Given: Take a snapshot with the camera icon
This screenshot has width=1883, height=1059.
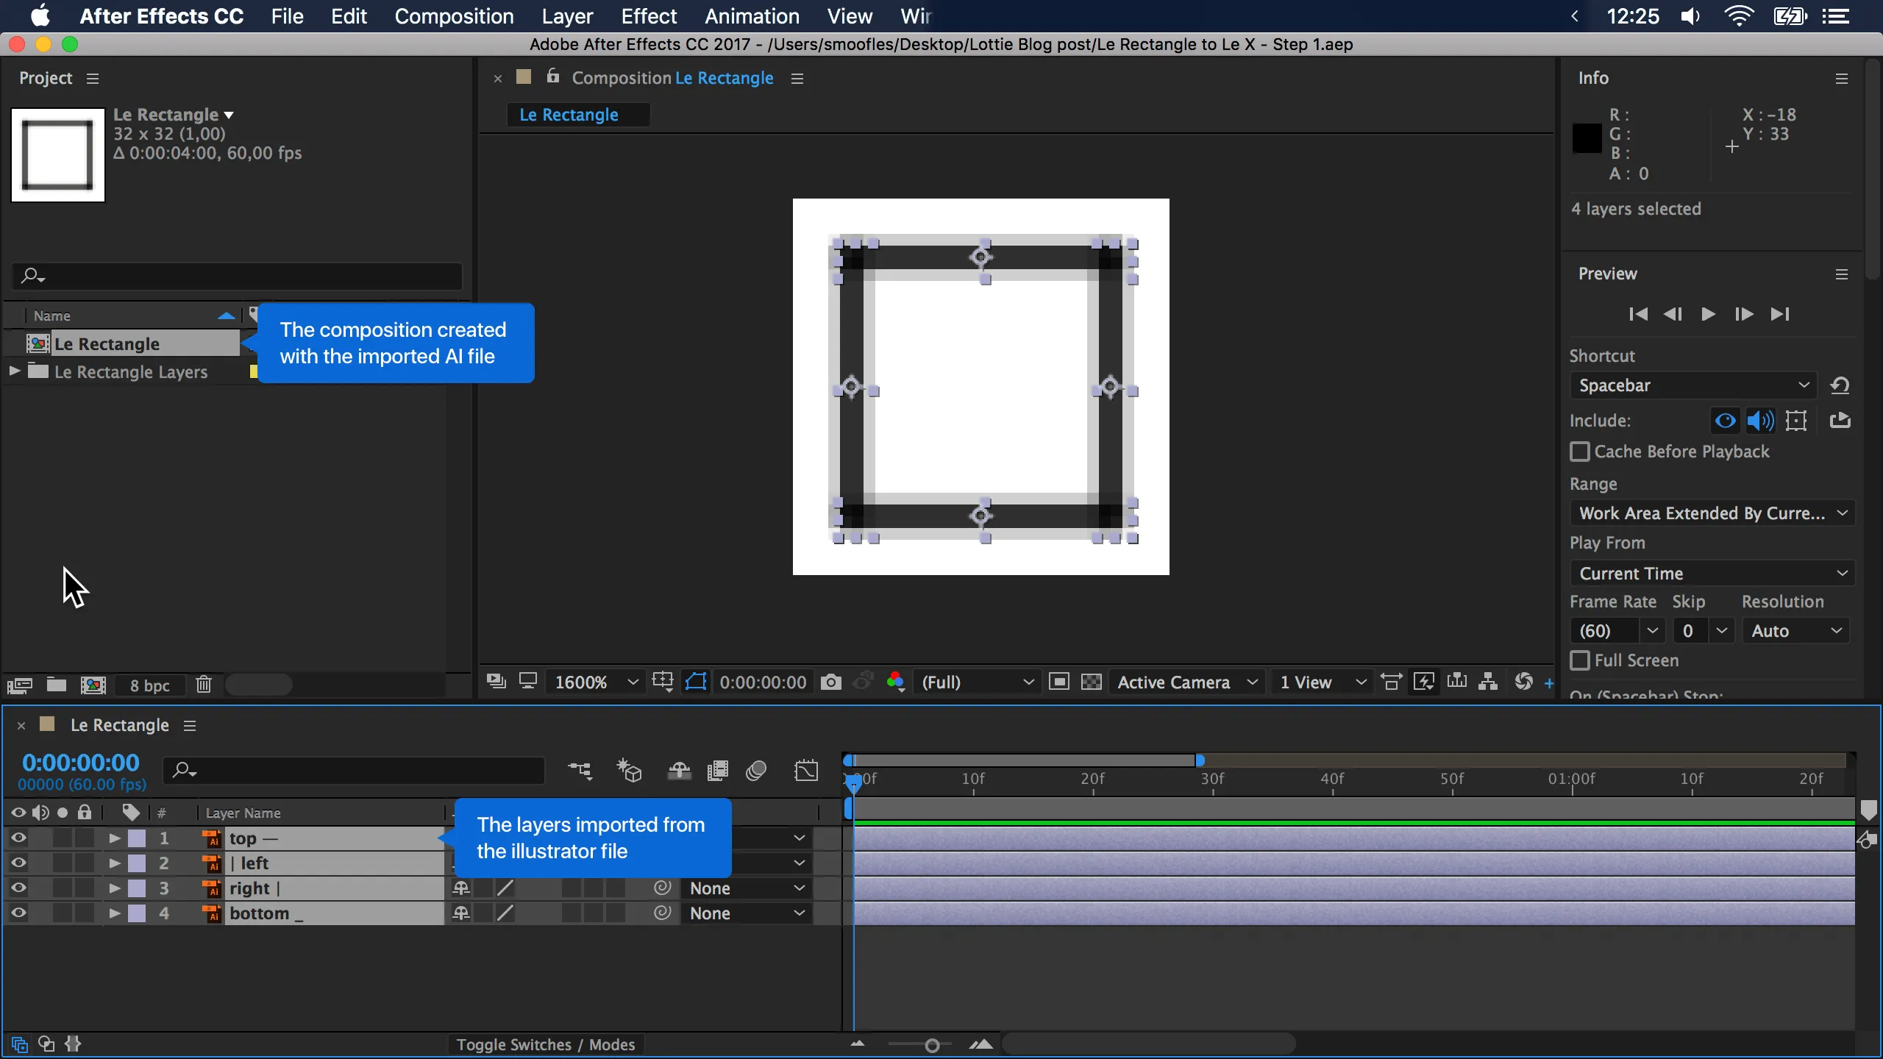Looking at the screenshot, I should (830, 682).
